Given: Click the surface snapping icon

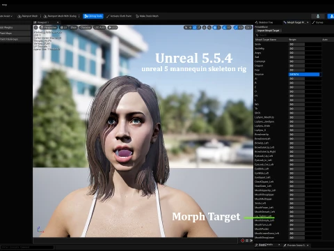Looking at the screenshot, I should 209,27.
